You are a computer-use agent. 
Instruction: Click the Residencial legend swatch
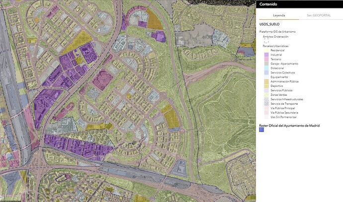[266, 50]
